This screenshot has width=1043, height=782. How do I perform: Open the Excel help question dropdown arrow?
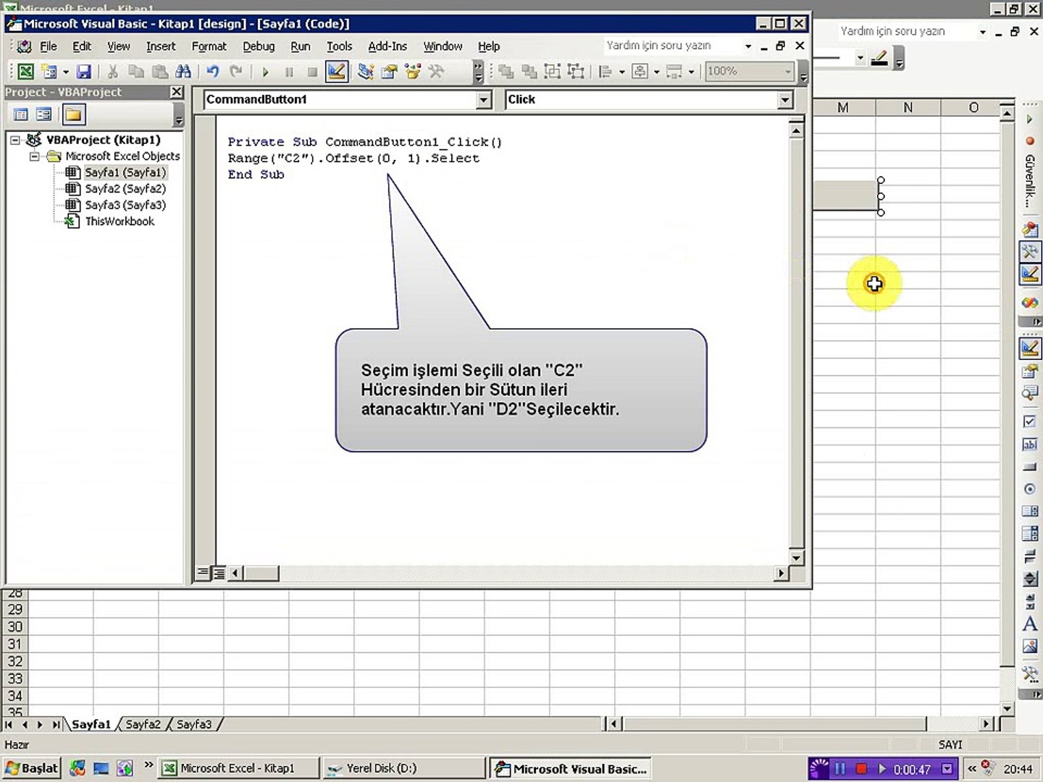pyautogui.click(x=983, y=32)
